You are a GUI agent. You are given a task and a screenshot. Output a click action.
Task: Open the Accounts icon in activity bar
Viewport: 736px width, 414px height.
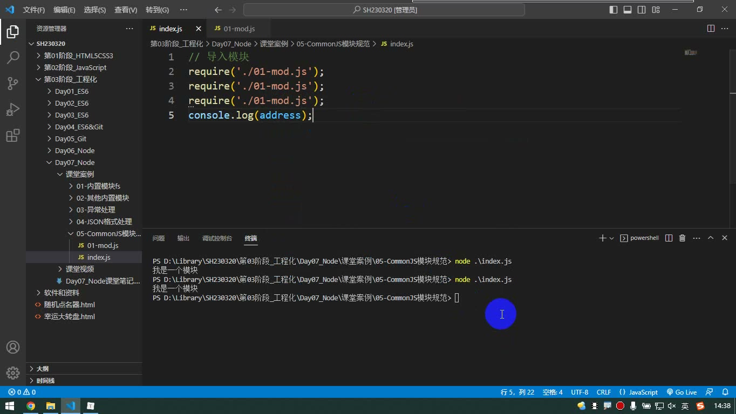(x=13, y=347)
